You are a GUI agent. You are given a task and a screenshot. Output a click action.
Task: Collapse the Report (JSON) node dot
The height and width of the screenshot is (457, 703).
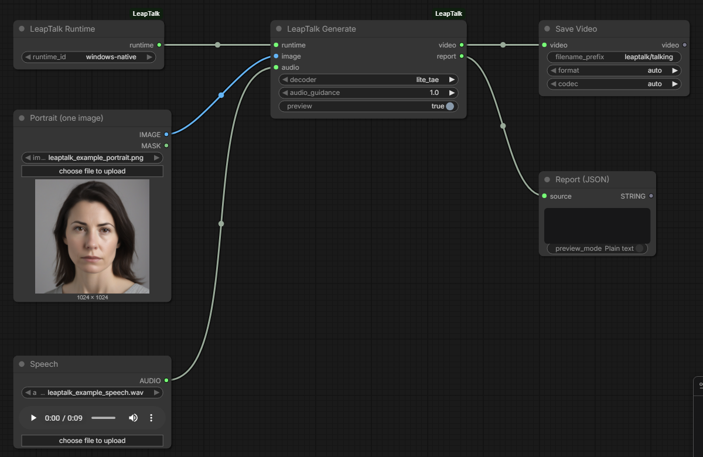click(x=547, y=179)
